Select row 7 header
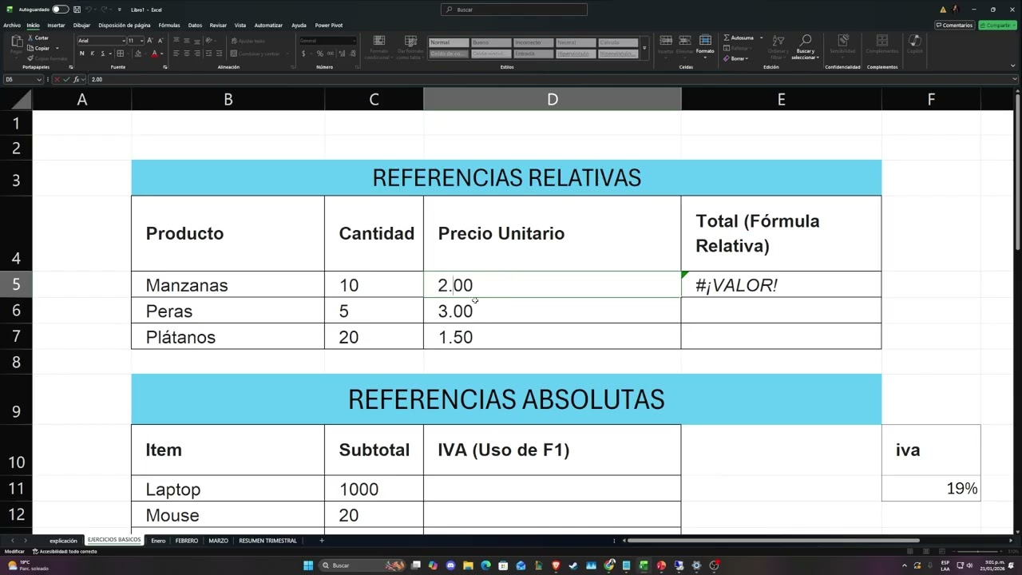This screenshot has width=1022, height=575. coord(16,336)
